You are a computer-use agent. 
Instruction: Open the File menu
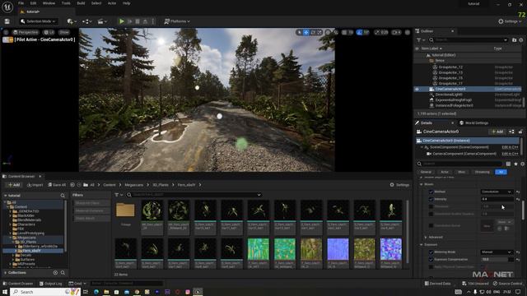(x=21, y=3)
